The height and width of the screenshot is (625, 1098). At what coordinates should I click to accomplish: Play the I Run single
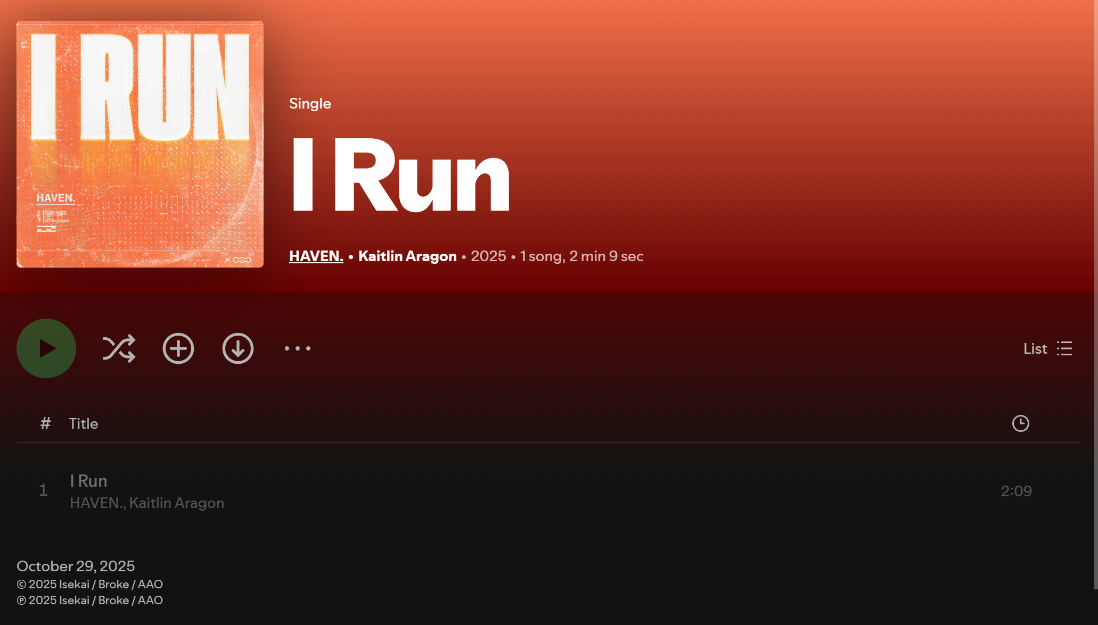[x=46, y=348]
